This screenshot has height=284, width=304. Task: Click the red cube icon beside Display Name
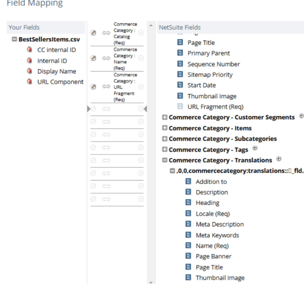coord(29,71)
